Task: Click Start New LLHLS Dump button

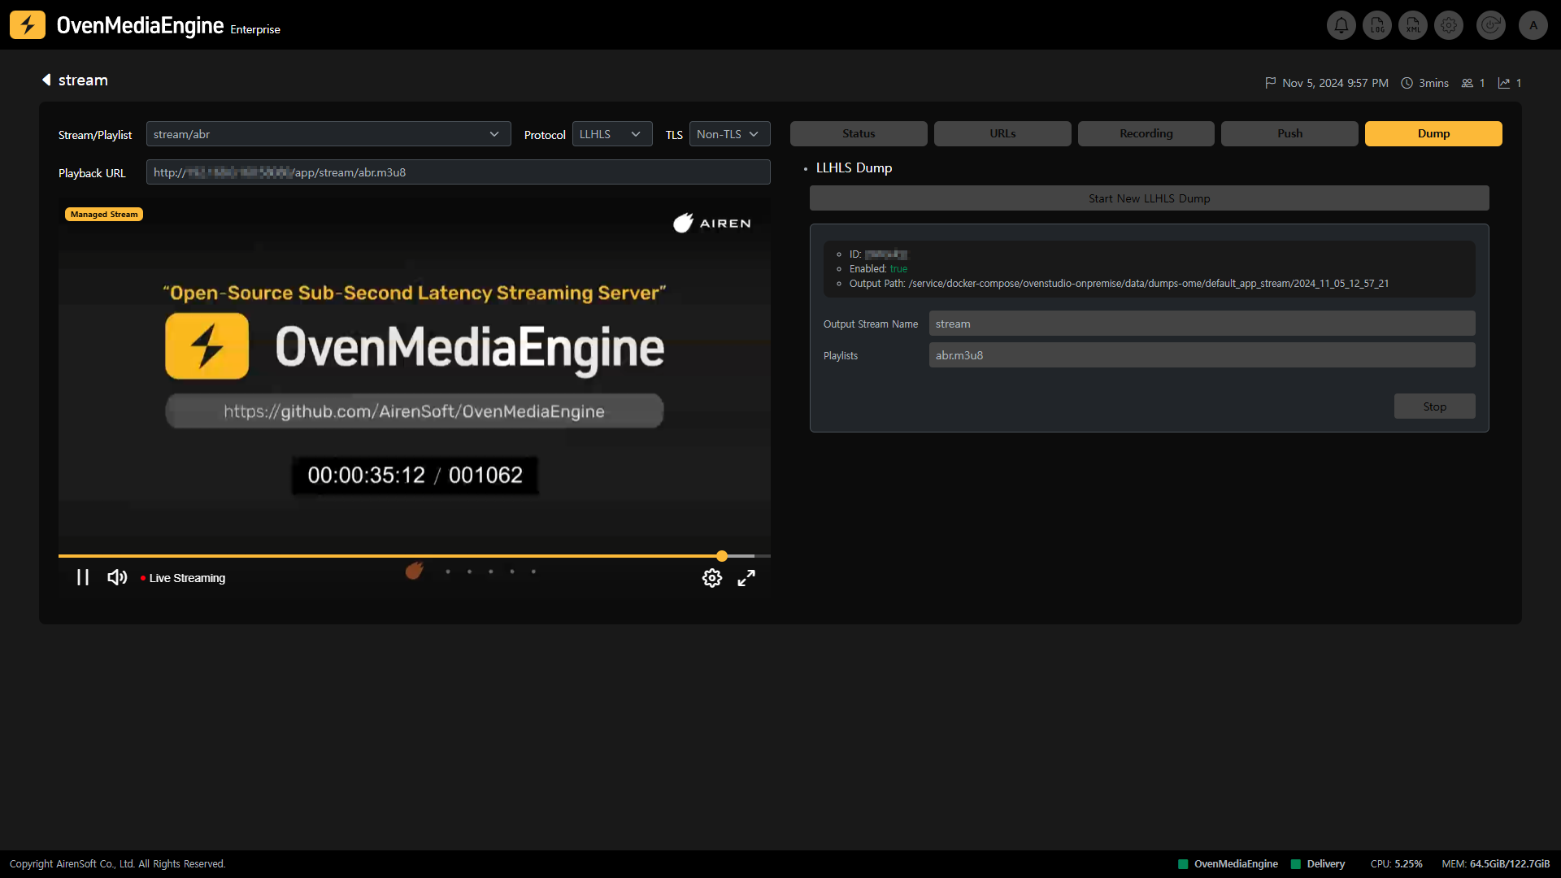Action: coord(1149,198)
